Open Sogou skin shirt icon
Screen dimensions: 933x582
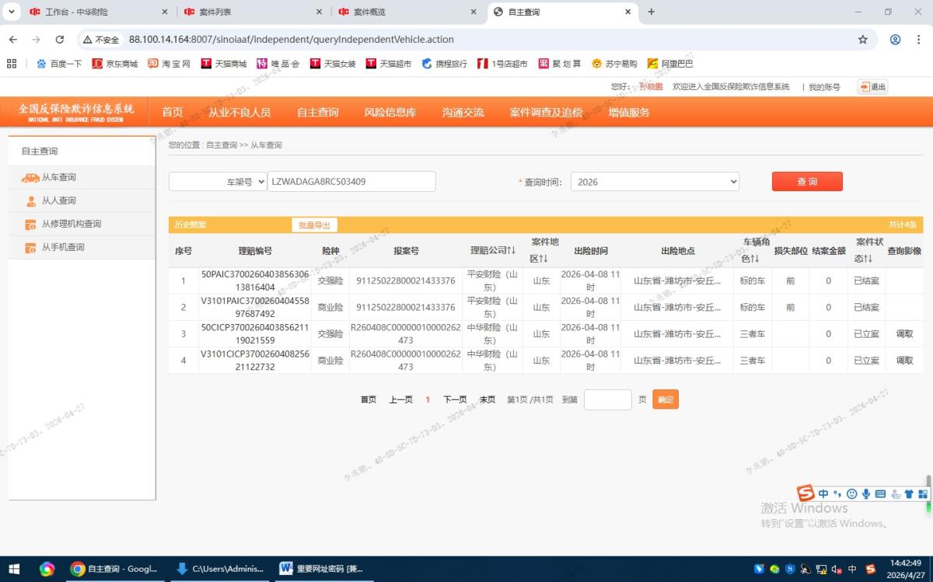[x=909, y=494]
